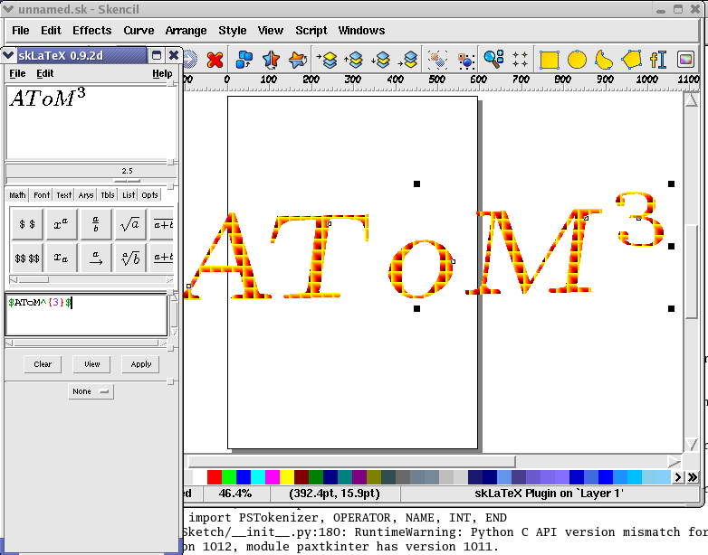Switch to the Arys tab
Image resolution: width=708 pixels, height=555 pixels.
click(86, 194)
